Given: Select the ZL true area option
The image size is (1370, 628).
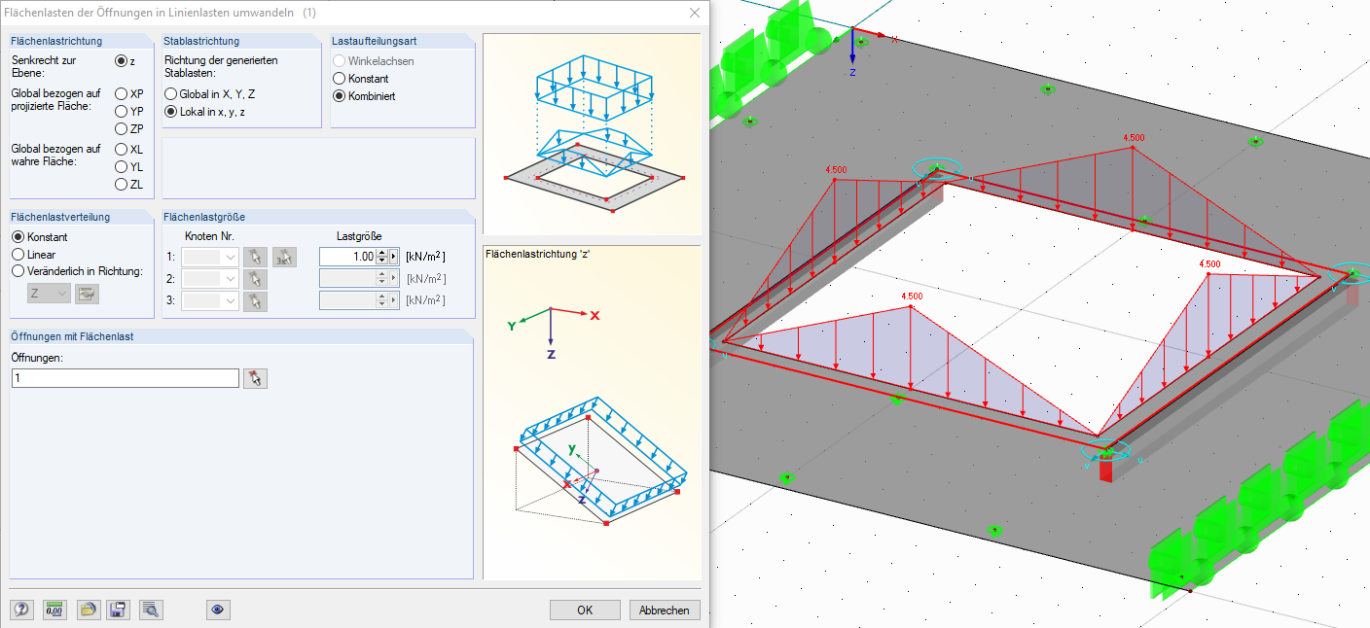Looking at the screenshot, I should 122,185.
